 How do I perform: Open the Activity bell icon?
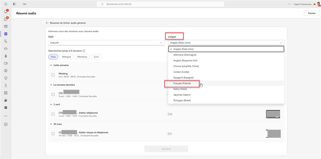tap(6, 12)
